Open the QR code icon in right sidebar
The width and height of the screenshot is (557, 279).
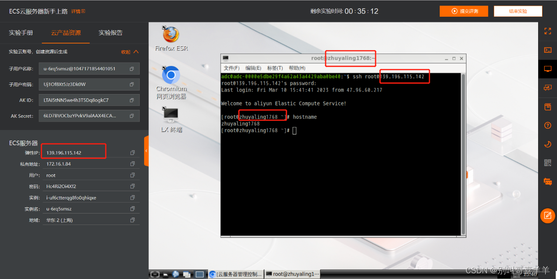coord(547,162)
